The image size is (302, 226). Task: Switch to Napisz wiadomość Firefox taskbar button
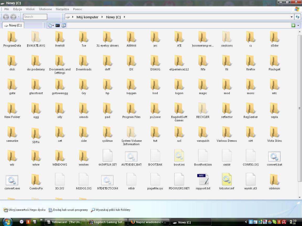(x=149, y=222)
